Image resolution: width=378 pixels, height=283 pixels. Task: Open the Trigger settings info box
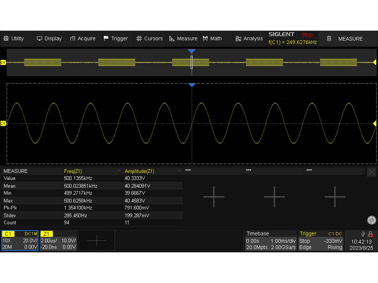click(320, 241)
